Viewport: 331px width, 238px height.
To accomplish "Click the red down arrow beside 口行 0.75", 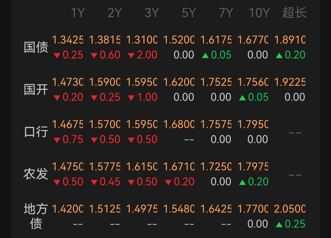I will [57, 140].
